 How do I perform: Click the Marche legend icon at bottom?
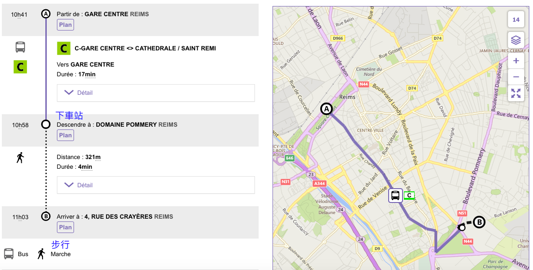[42, 254]
